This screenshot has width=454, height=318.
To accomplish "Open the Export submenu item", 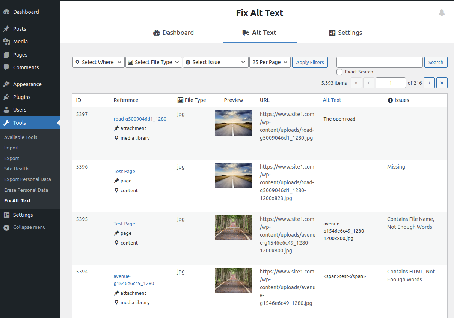I will pyautogui.click(x=12, y=158).
